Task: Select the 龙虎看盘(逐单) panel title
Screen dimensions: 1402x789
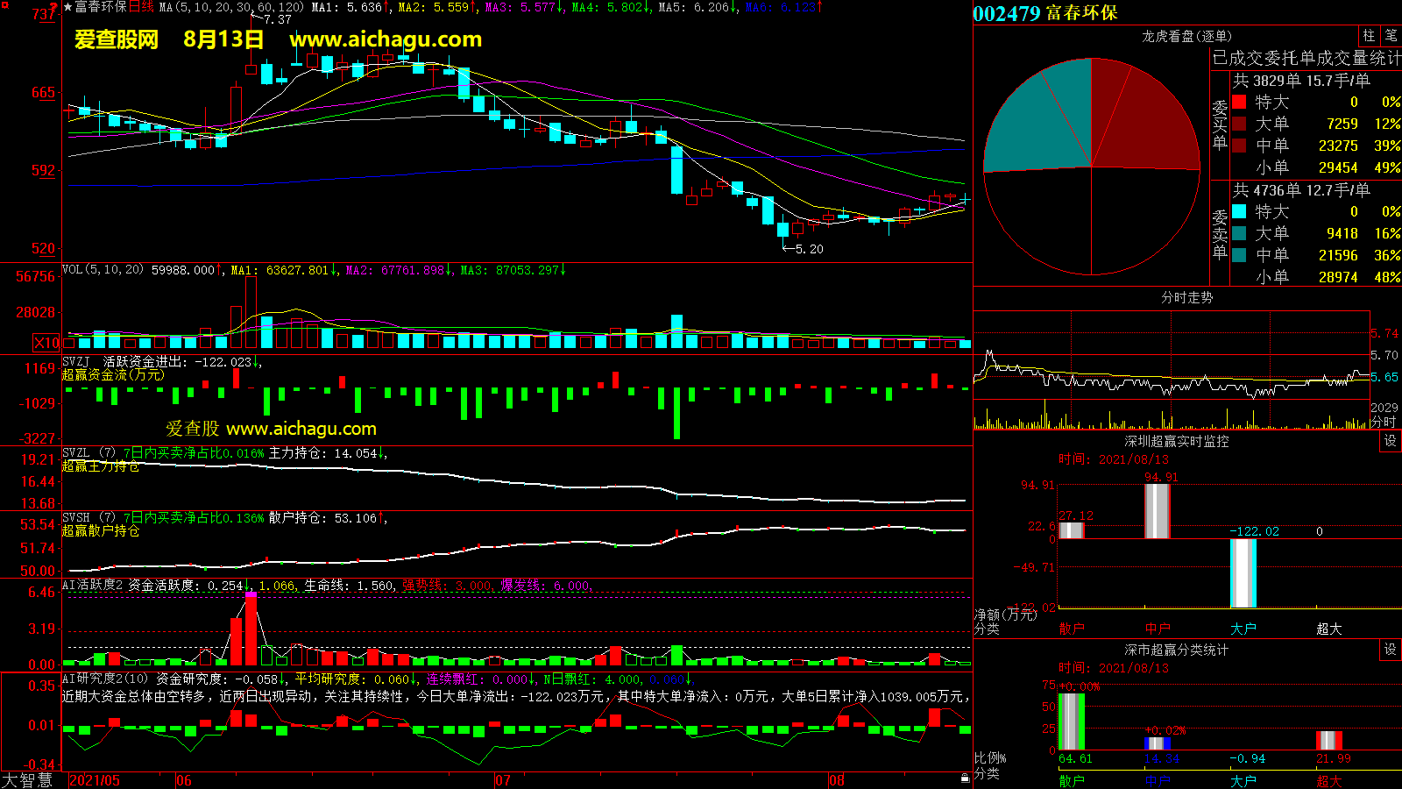Action: pos(1186,36)
